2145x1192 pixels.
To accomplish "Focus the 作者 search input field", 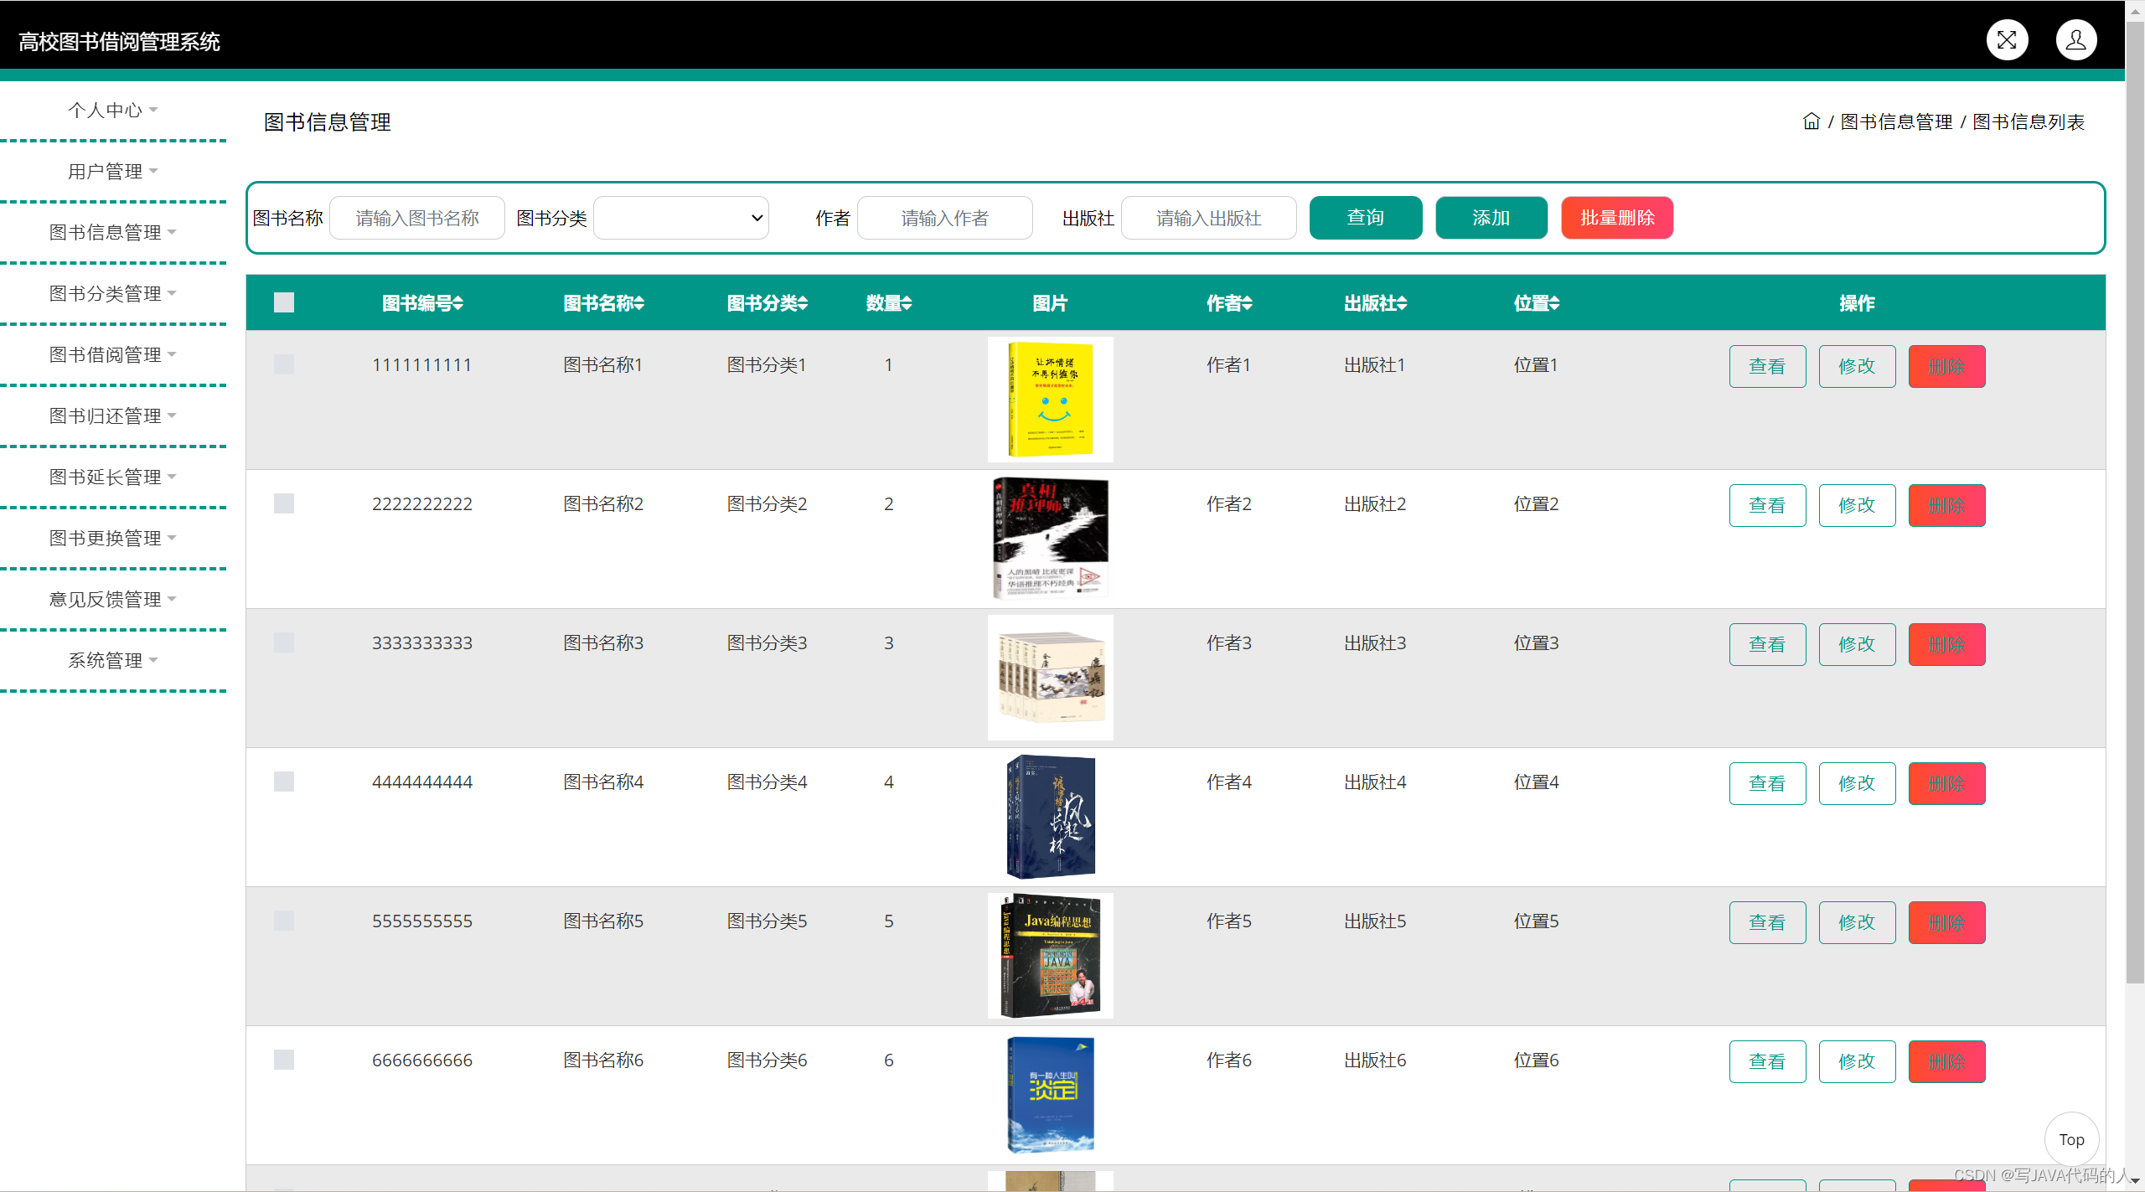I will tap(945, 218).
